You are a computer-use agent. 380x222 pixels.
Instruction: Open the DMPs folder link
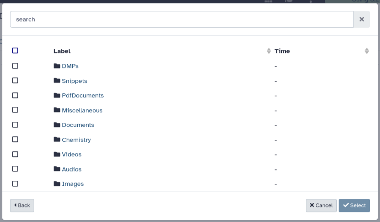click(x=70, y=66)
